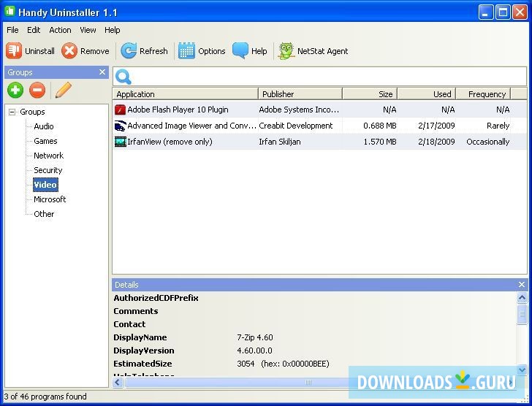Click the Details vertical scrollbar thumb
Image resolution: width=532 pixels, height=406 pixels.
pos(522,315)
